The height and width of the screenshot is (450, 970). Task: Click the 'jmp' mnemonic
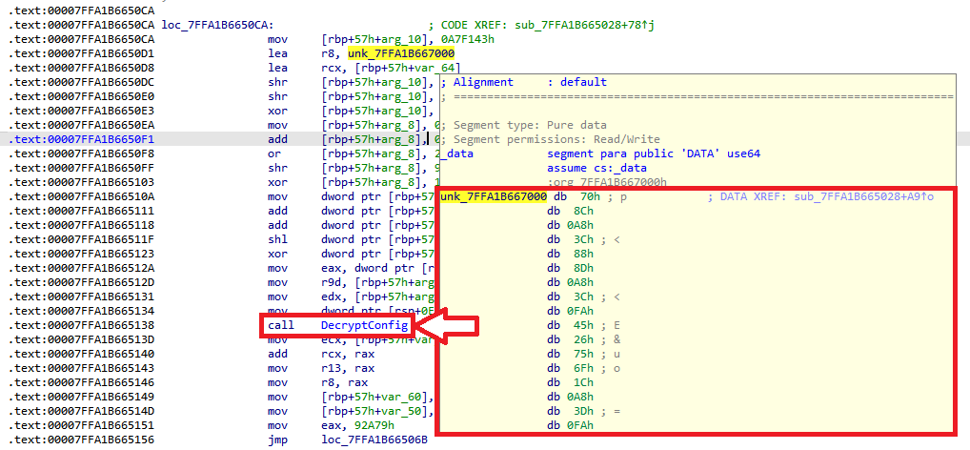coord(277,440)
